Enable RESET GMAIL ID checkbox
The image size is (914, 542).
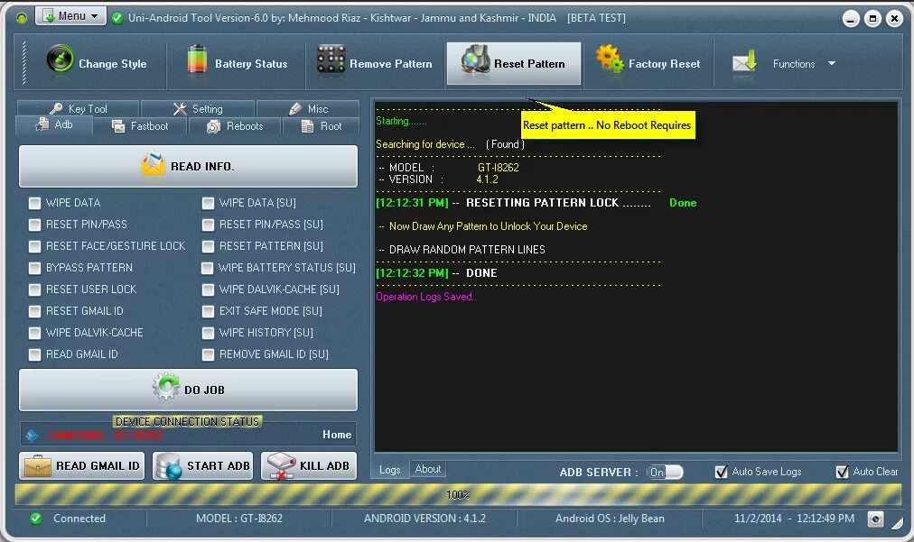pos(35,311)
